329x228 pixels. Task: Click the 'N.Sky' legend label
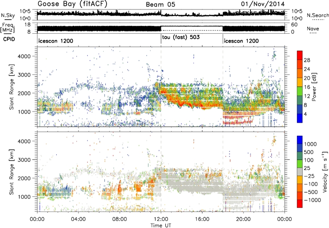[x=8, y=15]
